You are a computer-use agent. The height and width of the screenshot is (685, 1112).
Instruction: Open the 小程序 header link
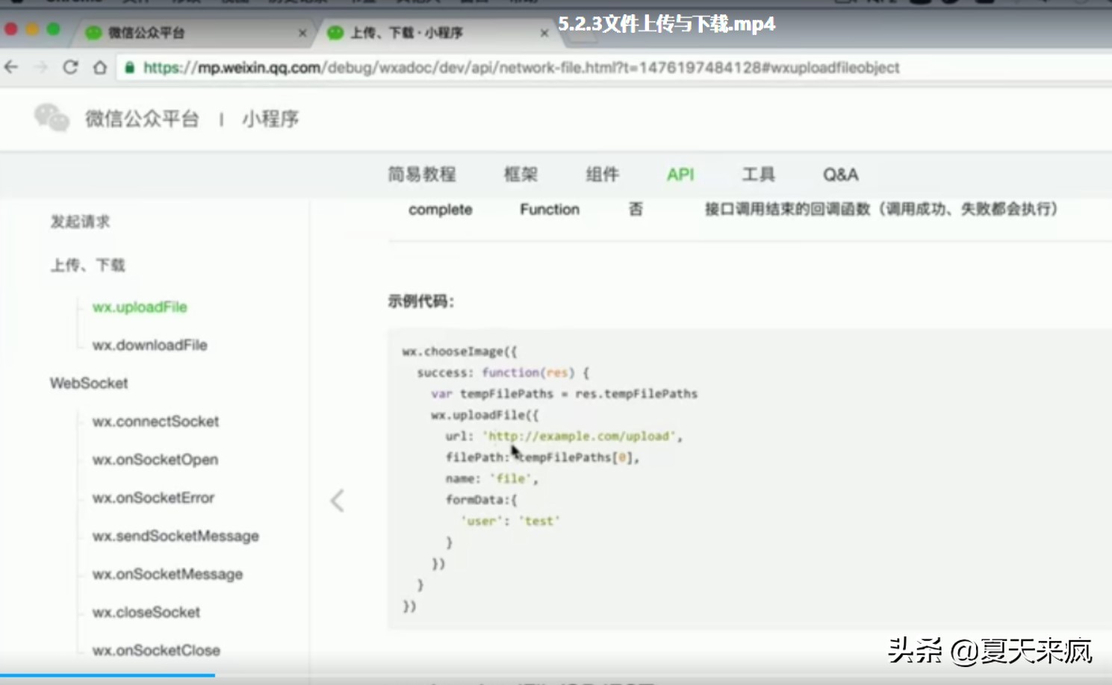coord(270,119)
